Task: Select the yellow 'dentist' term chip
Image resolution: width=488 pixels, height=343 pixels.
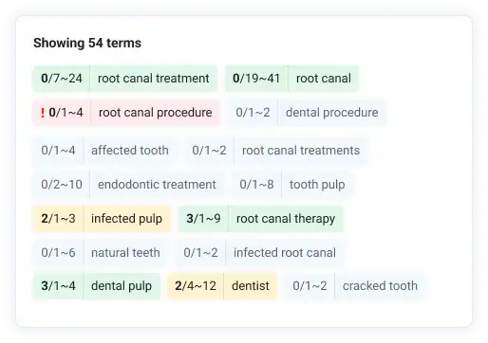Action: coord(222,286)
